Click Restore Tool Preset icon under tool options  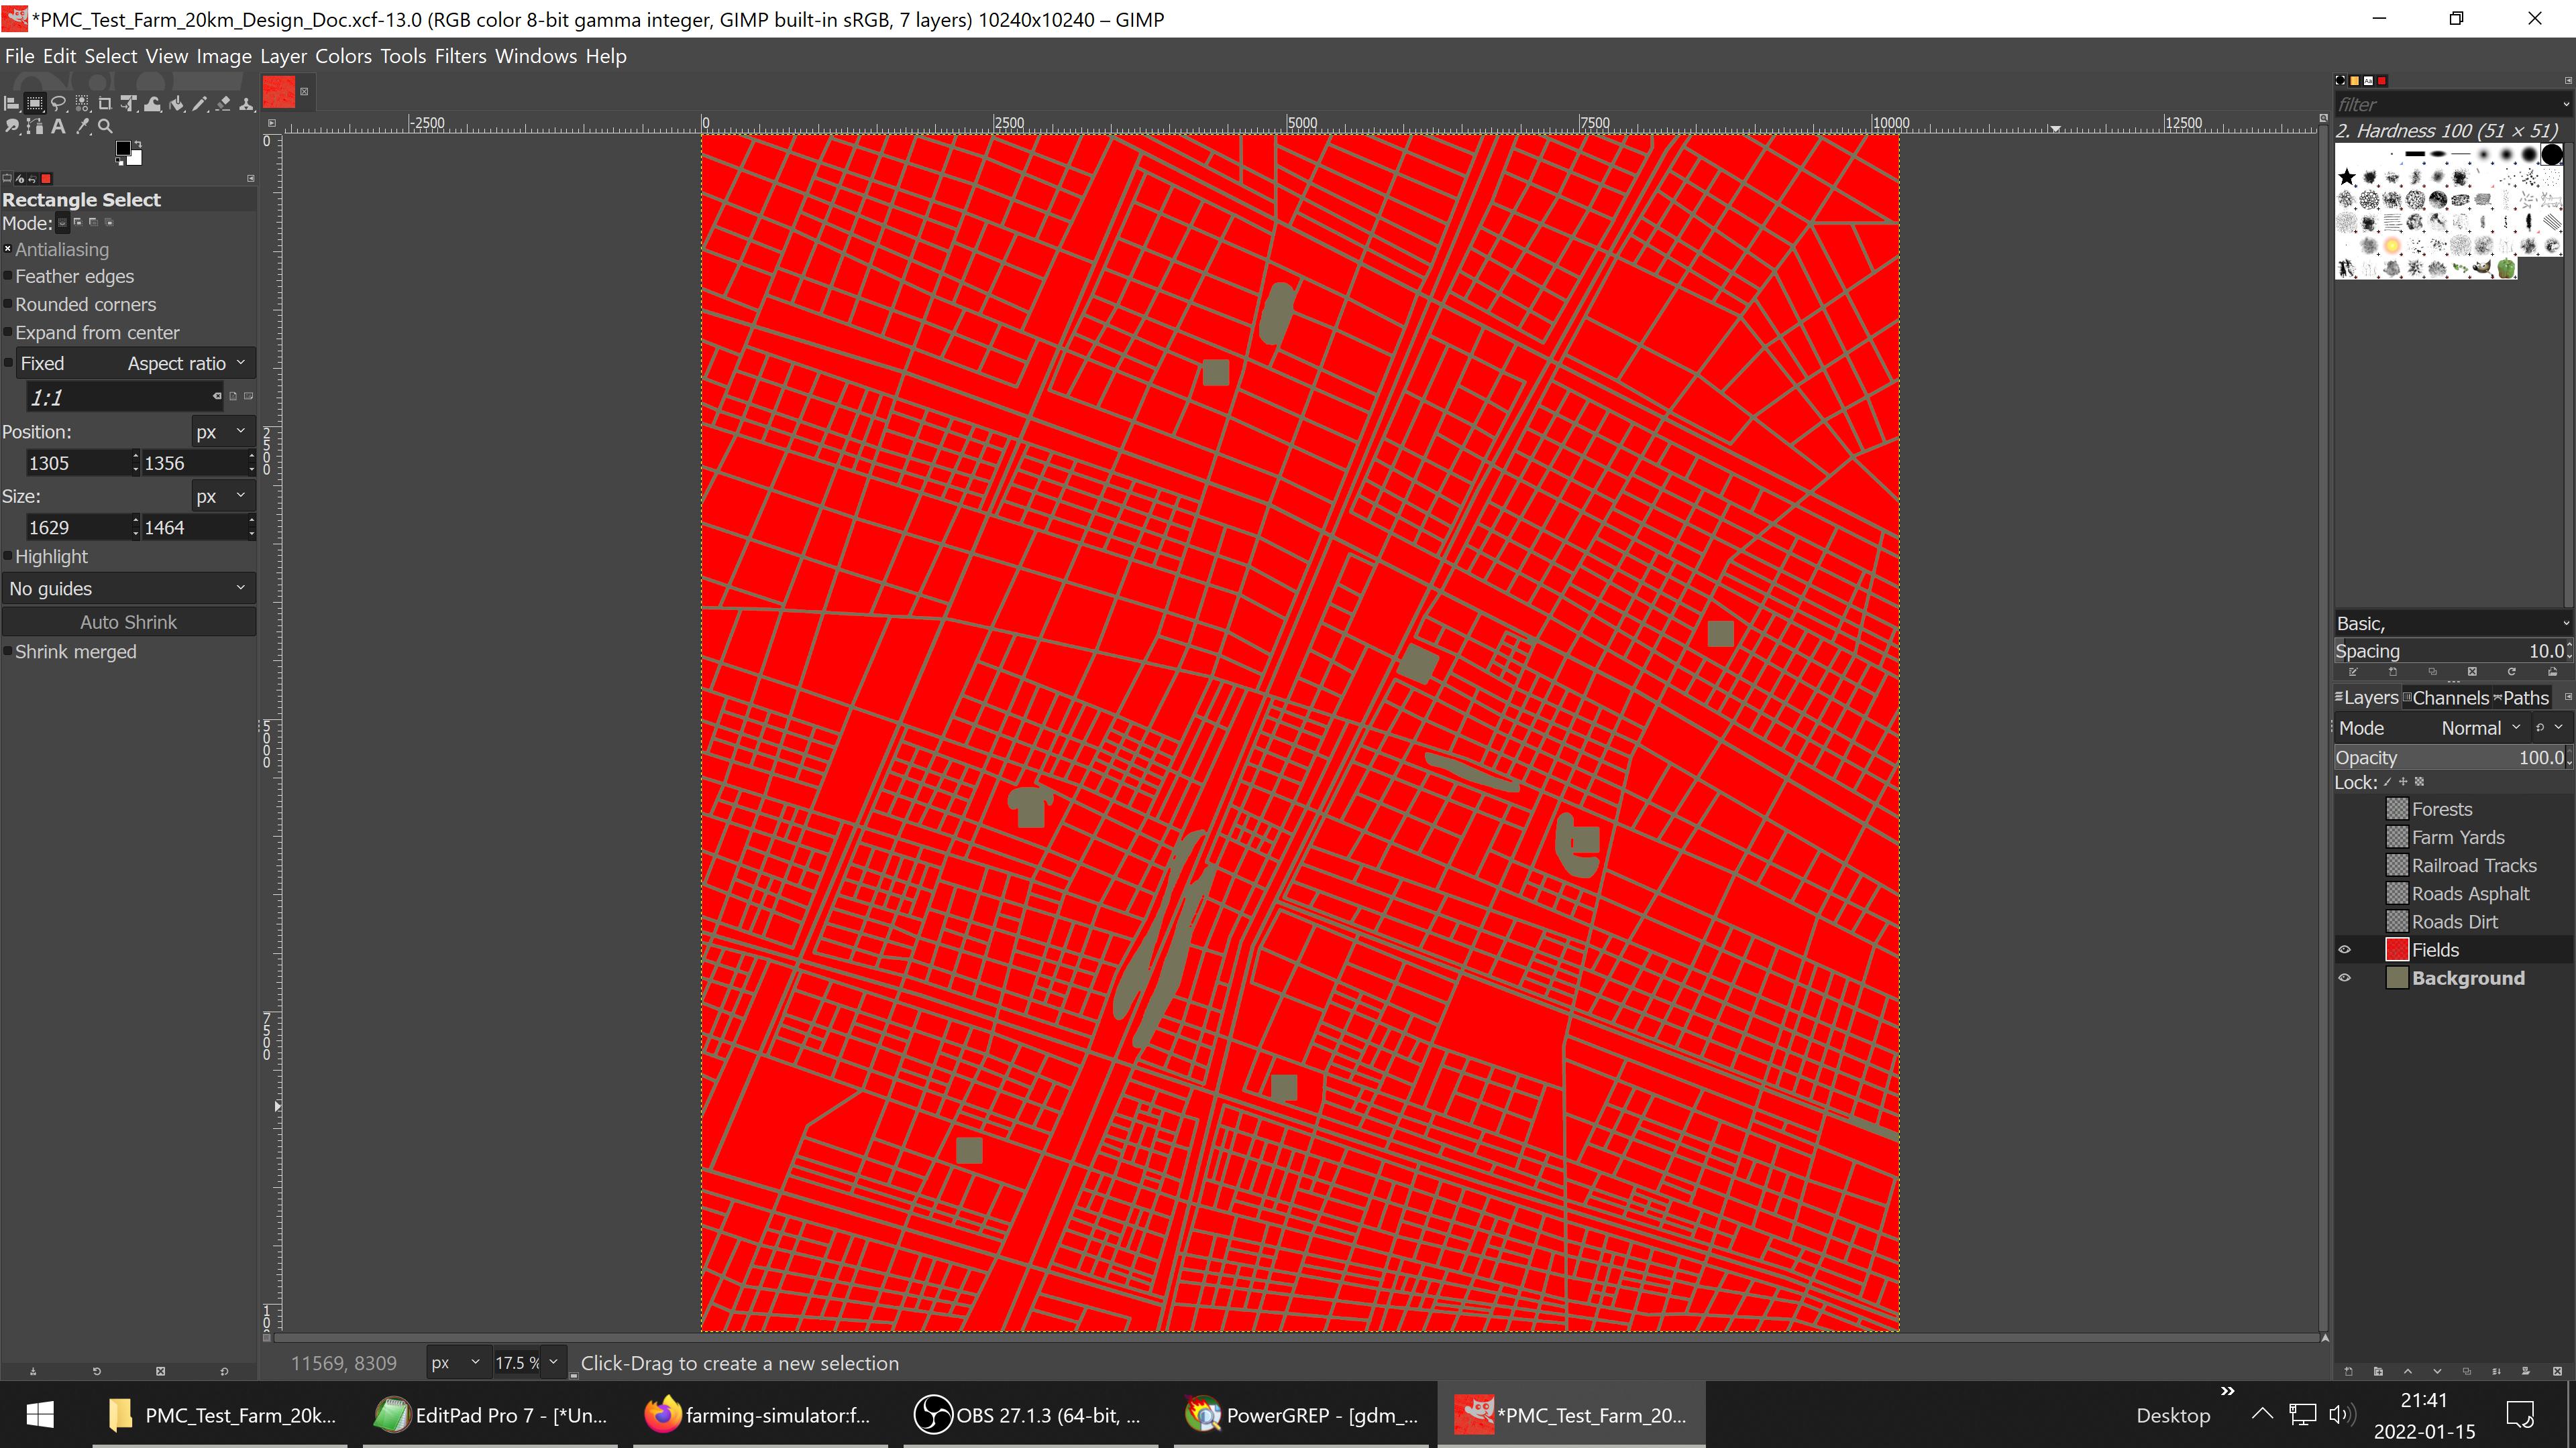97,1371
